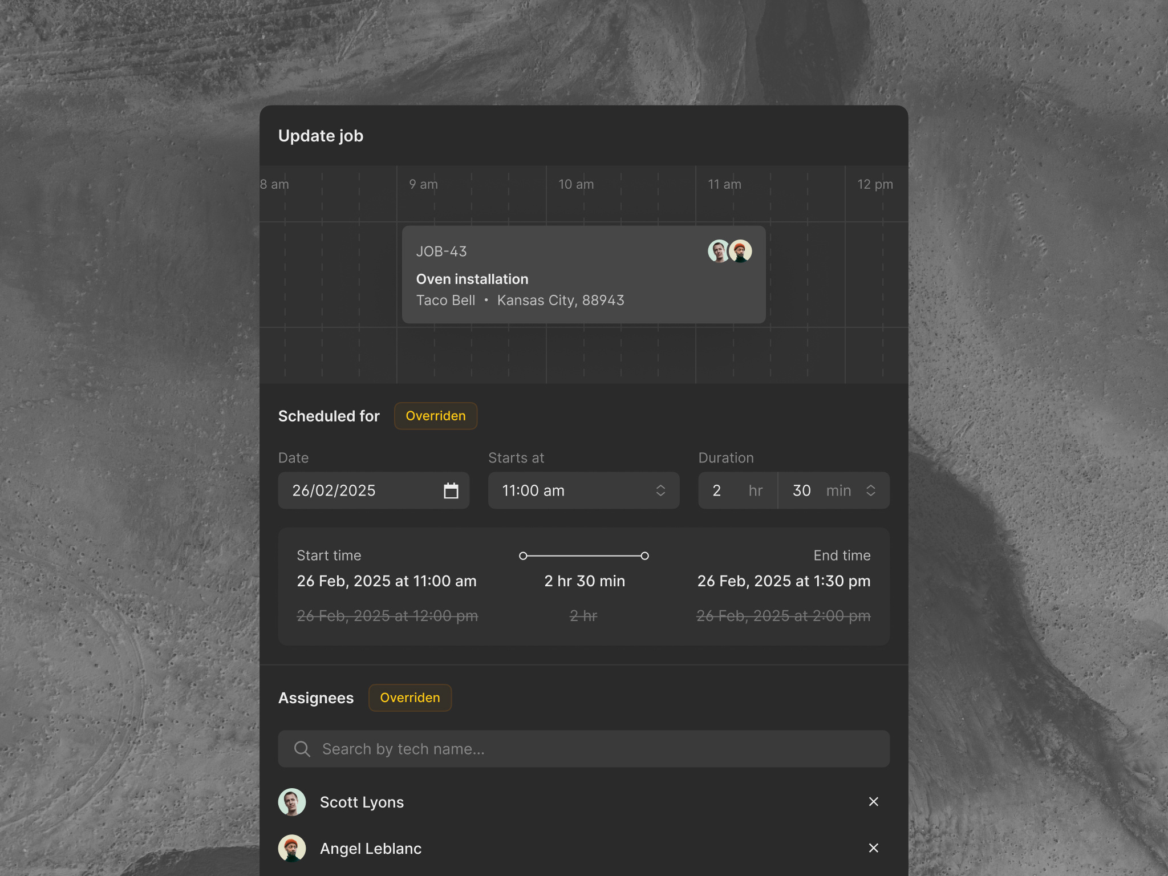Screen dimensions: 1168x876
Task: Open the Starts at time dropdown stepper
Action: [x=660, y=490]
